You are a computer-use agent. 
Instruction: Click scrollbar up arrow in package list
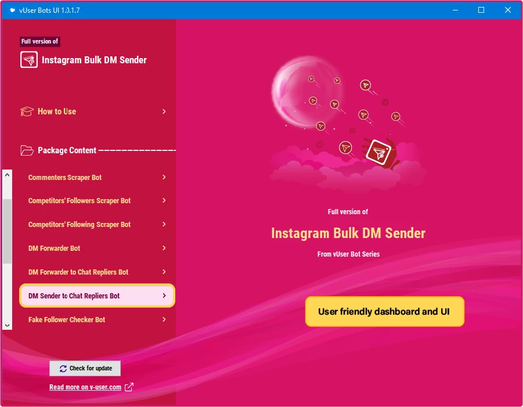8,175
